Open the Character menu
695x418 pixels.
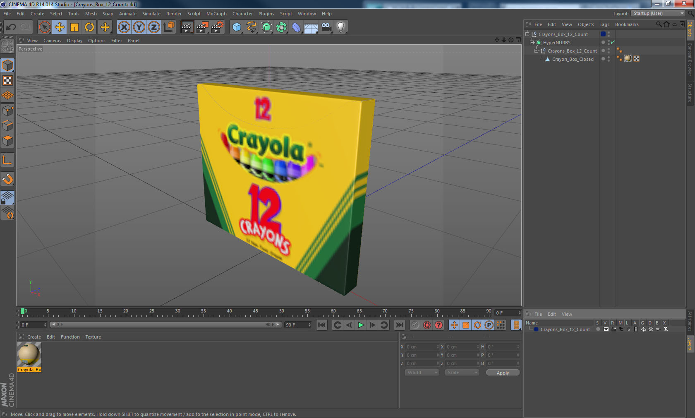242,14
